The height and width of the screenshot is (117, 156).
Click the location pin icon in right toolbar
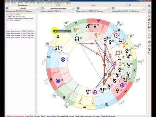point(149,53)
